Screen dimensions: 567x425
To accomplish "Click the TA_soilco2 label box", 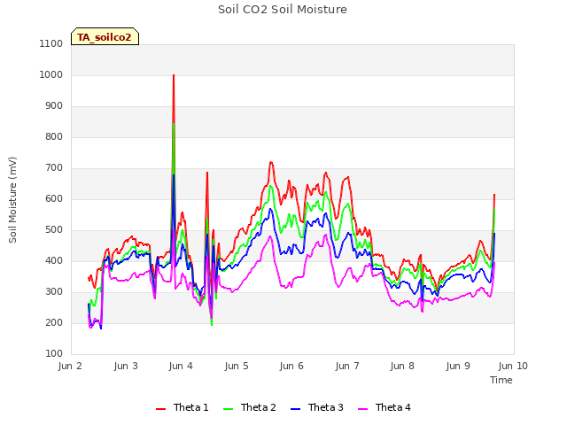I will click(105, 36).
